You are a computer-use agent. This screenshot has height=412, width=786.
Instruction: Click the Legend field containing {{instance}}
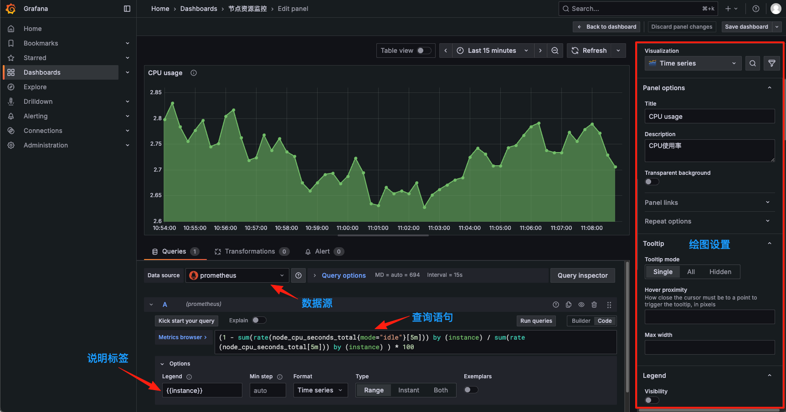click(x=202, y=390)
